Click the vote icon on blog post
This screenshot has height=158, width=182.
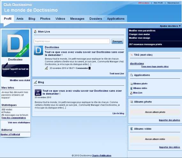coord(38,92)
